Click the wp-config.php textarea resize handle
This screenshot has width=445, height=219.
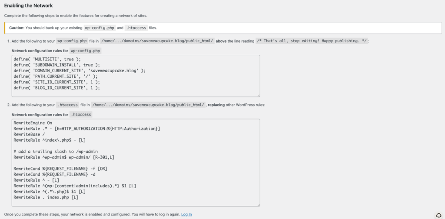[x=258, y=95]
